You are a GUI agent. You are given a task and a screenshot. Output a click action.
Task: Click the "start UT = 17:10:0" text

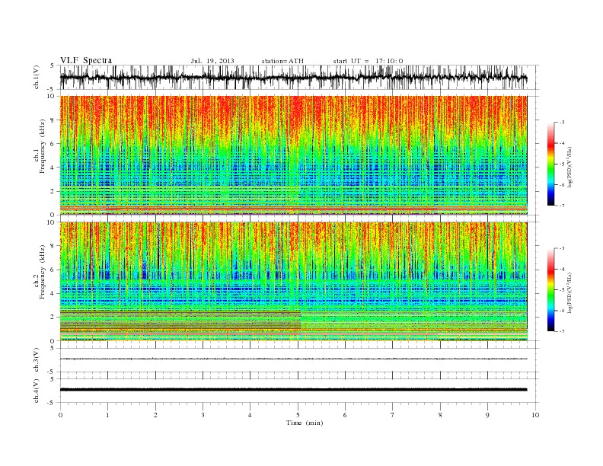(368, 61)
